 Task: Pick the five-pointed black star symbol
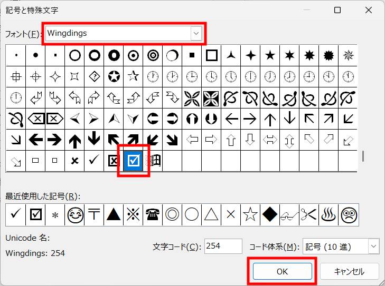pos(270,56)
